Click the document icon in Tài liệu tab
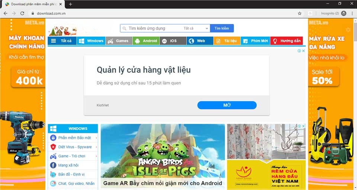This screenshot has width=357, height=190. 218,41
